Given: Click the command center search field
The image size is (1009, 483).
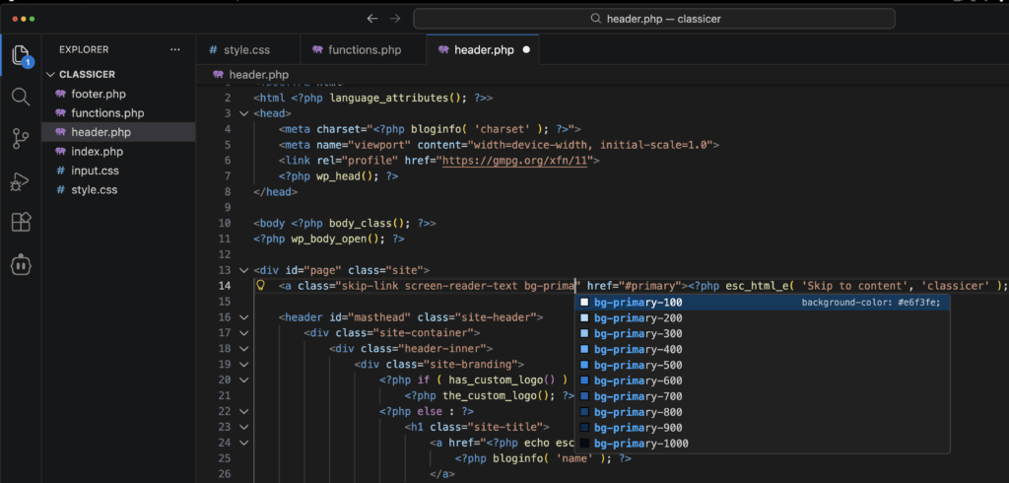Looking at the screenshot, I should pyautogui.click(x=654, y=19).
